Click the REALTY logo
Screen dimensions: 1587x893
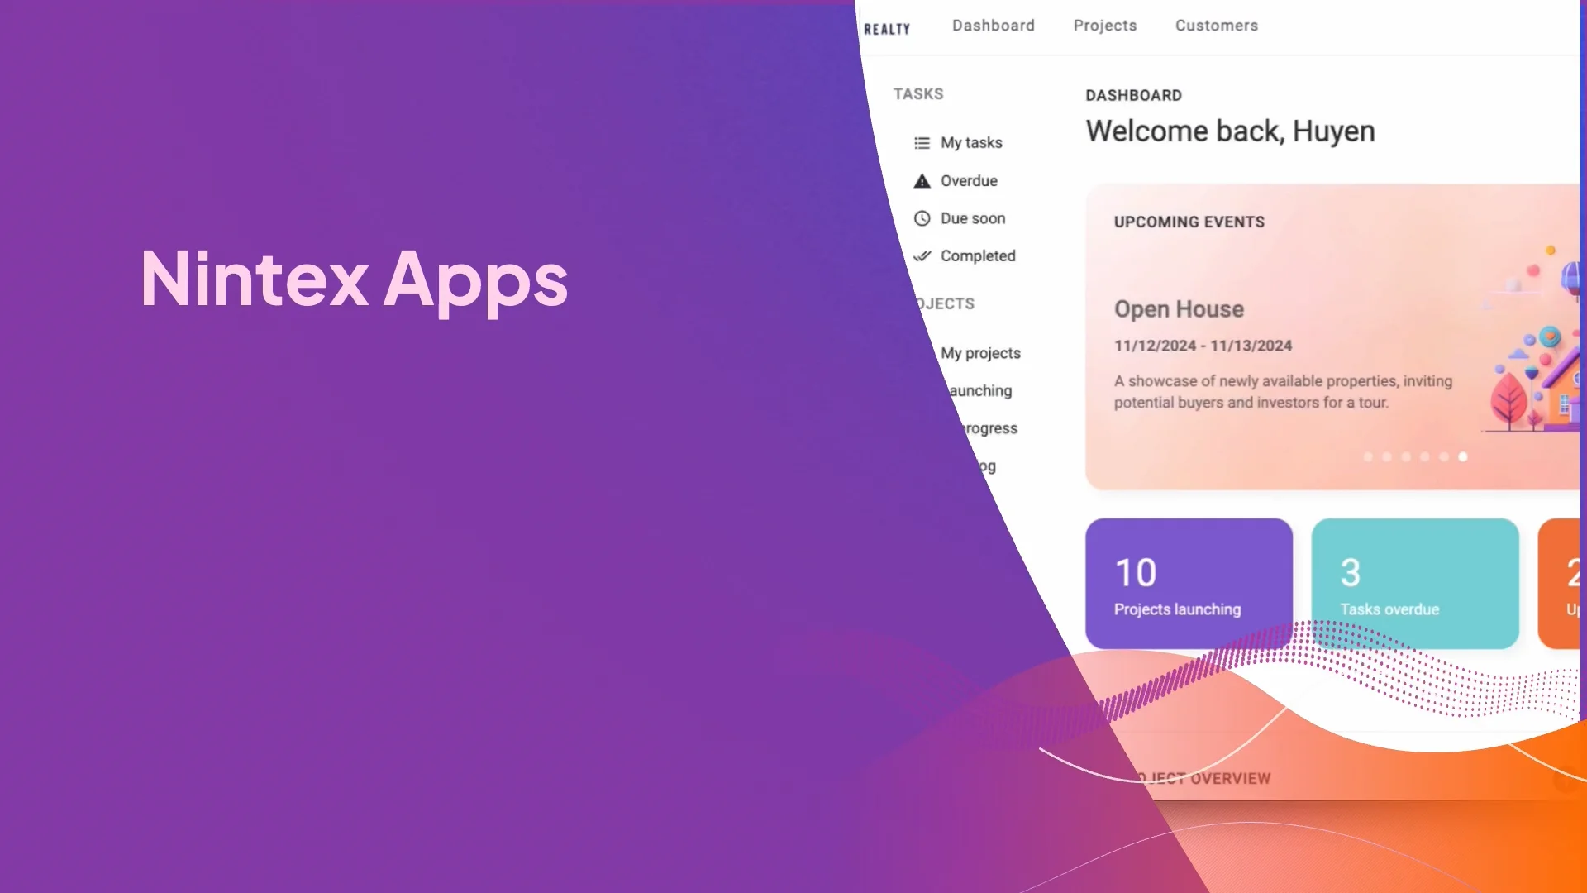click(x=886, y=27)
